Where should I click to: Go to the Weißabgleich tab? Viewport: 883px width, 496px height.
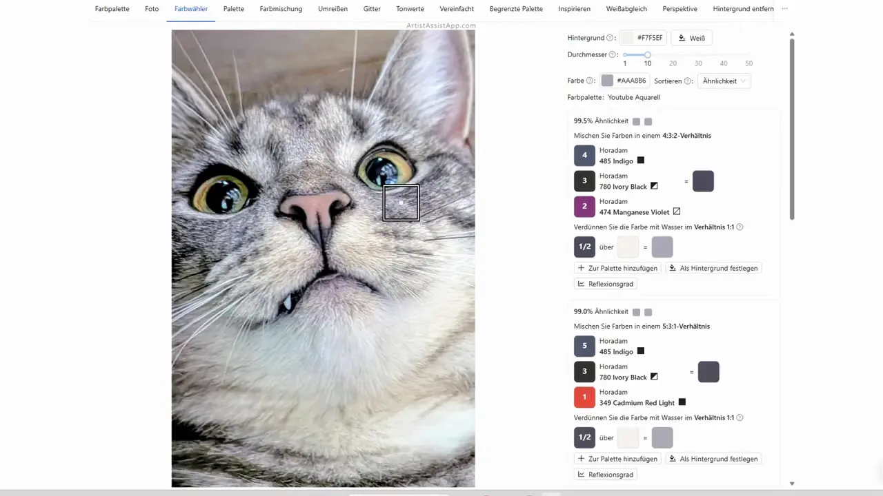pyautogui.click(x=627, y=9)
